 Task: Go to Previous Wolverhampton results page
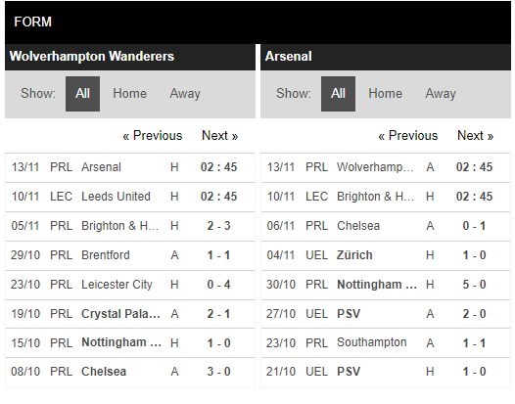[153, 136]
